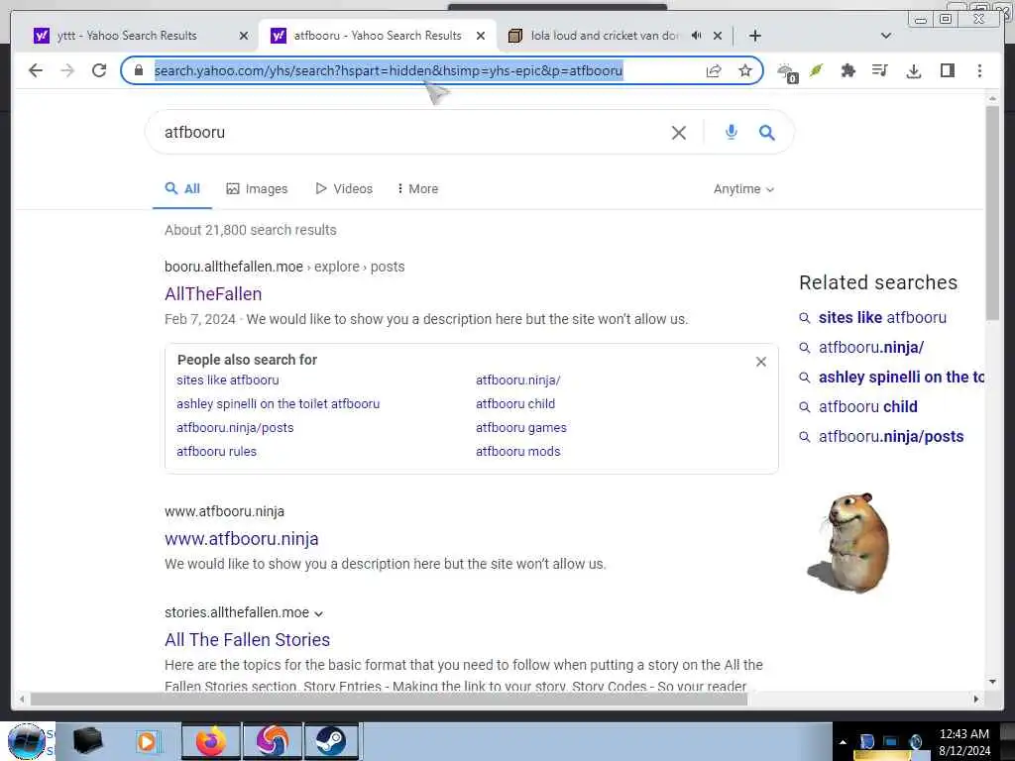View site information via the lock icon

[x=139, y=70]
